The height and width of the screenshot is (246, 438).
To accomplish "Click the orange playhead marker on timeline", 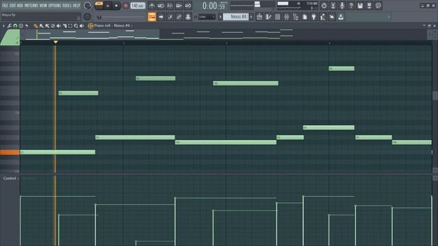I will tap(55, 42).
